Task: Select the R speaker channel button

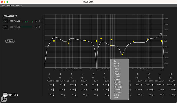Action: click(5, 27)
